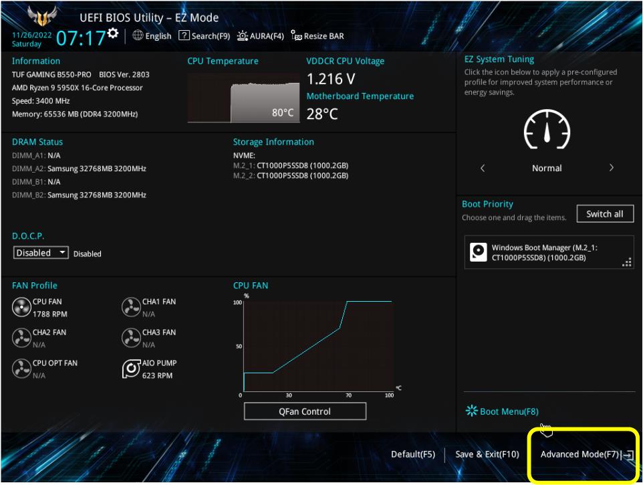The width and height of the screenshot is (643, 485).
Task: Click DIMM_A2 Samsung 32768MB entry
Action: (x=79, y=169)
